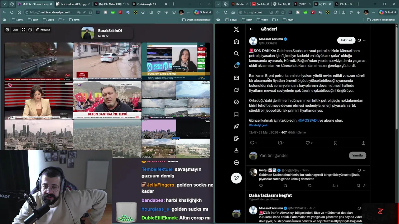Image resolution: width=399 pixels, height=224 pixels.
Task: Open More circle icon in X sidebar
Action: pos(236,162)
